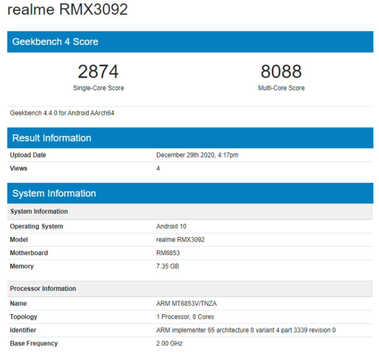
Task: Click the realme RMX3092 page title
Action: pos(67,10)
